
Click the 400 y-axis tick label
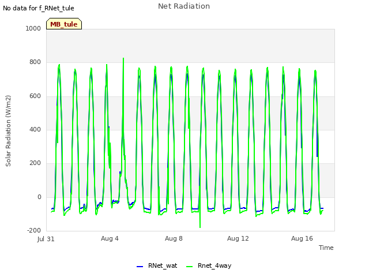[x=35, y=129]
